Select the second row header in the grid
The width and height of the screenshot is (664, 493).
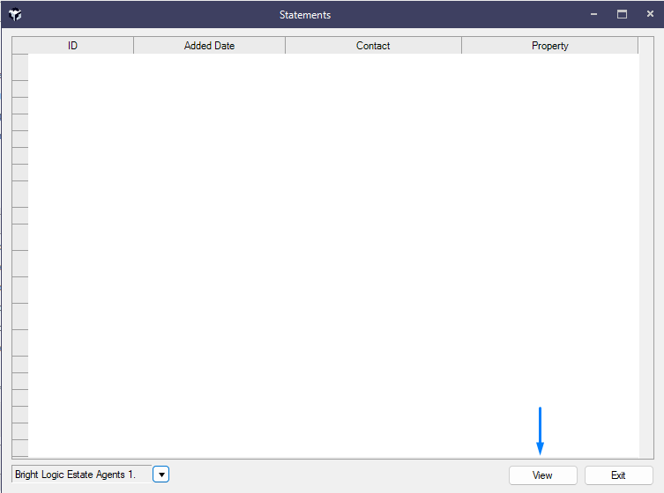[x=19, y=89]
